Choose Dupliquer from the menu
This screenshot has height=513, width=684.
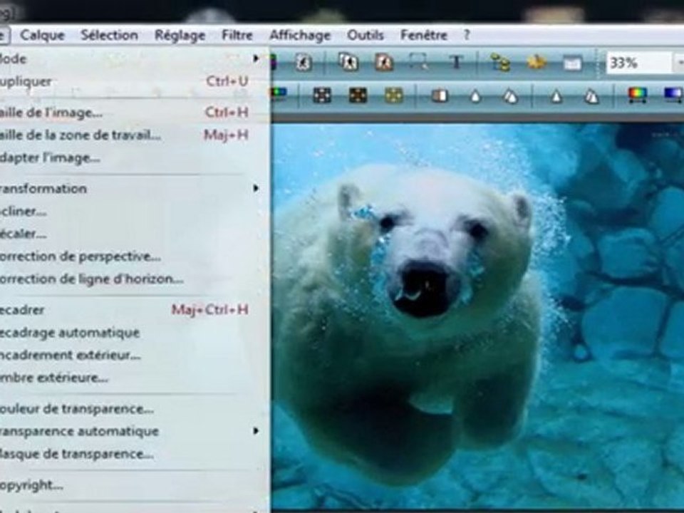click(131, 81)
